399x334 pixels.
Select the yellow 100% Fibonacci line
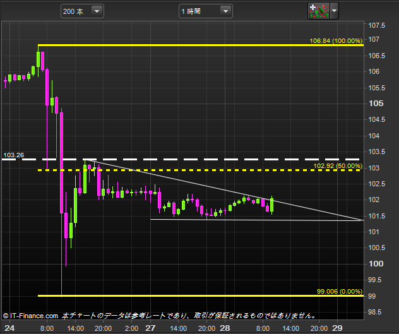201,45
